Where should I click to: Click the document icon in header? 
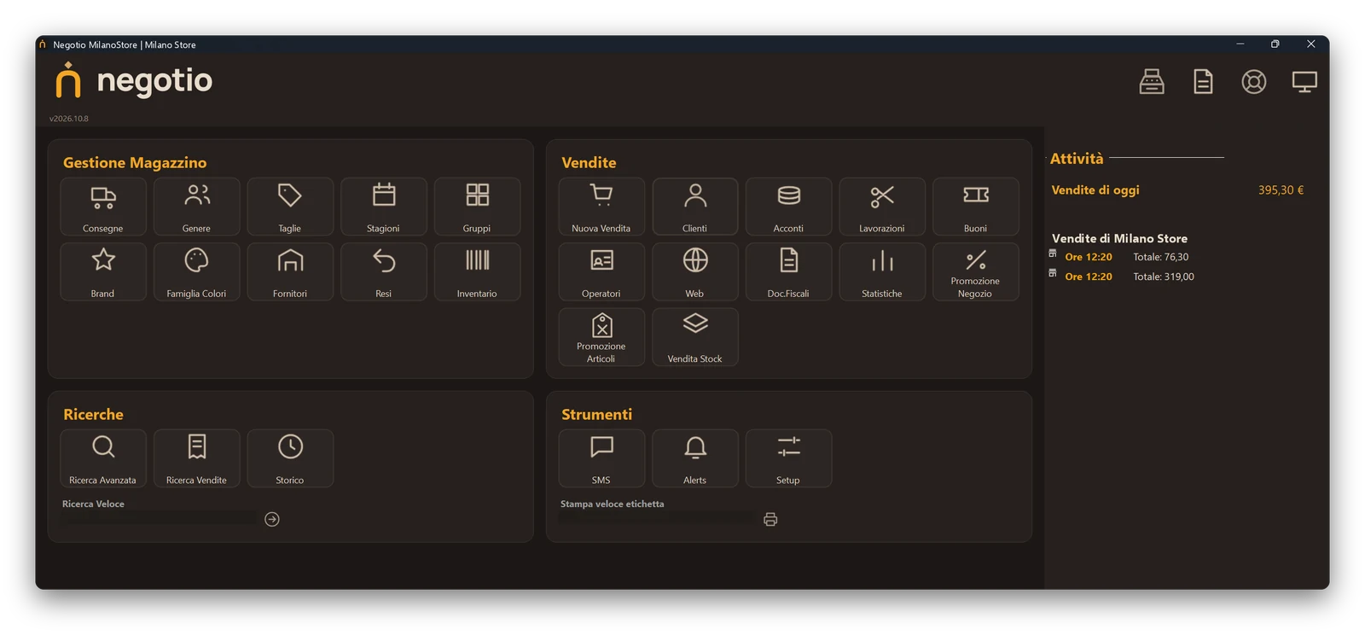coord(1203,82)
